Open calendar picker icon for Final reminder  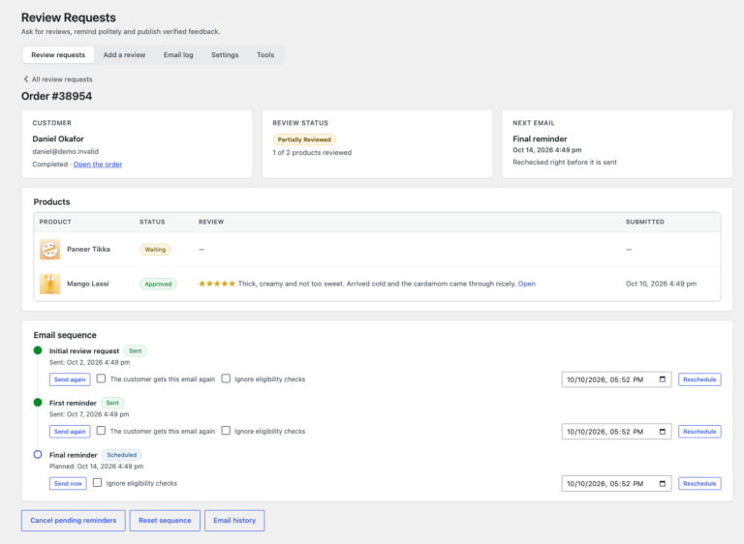coord(663,484)
